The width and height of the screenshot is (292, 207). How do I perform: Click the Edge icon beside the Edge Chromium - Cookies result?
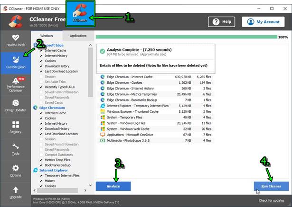click(103, 82)
